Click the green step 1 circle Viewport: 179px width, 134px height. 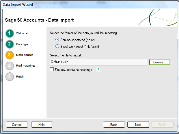tap(9, 33)
